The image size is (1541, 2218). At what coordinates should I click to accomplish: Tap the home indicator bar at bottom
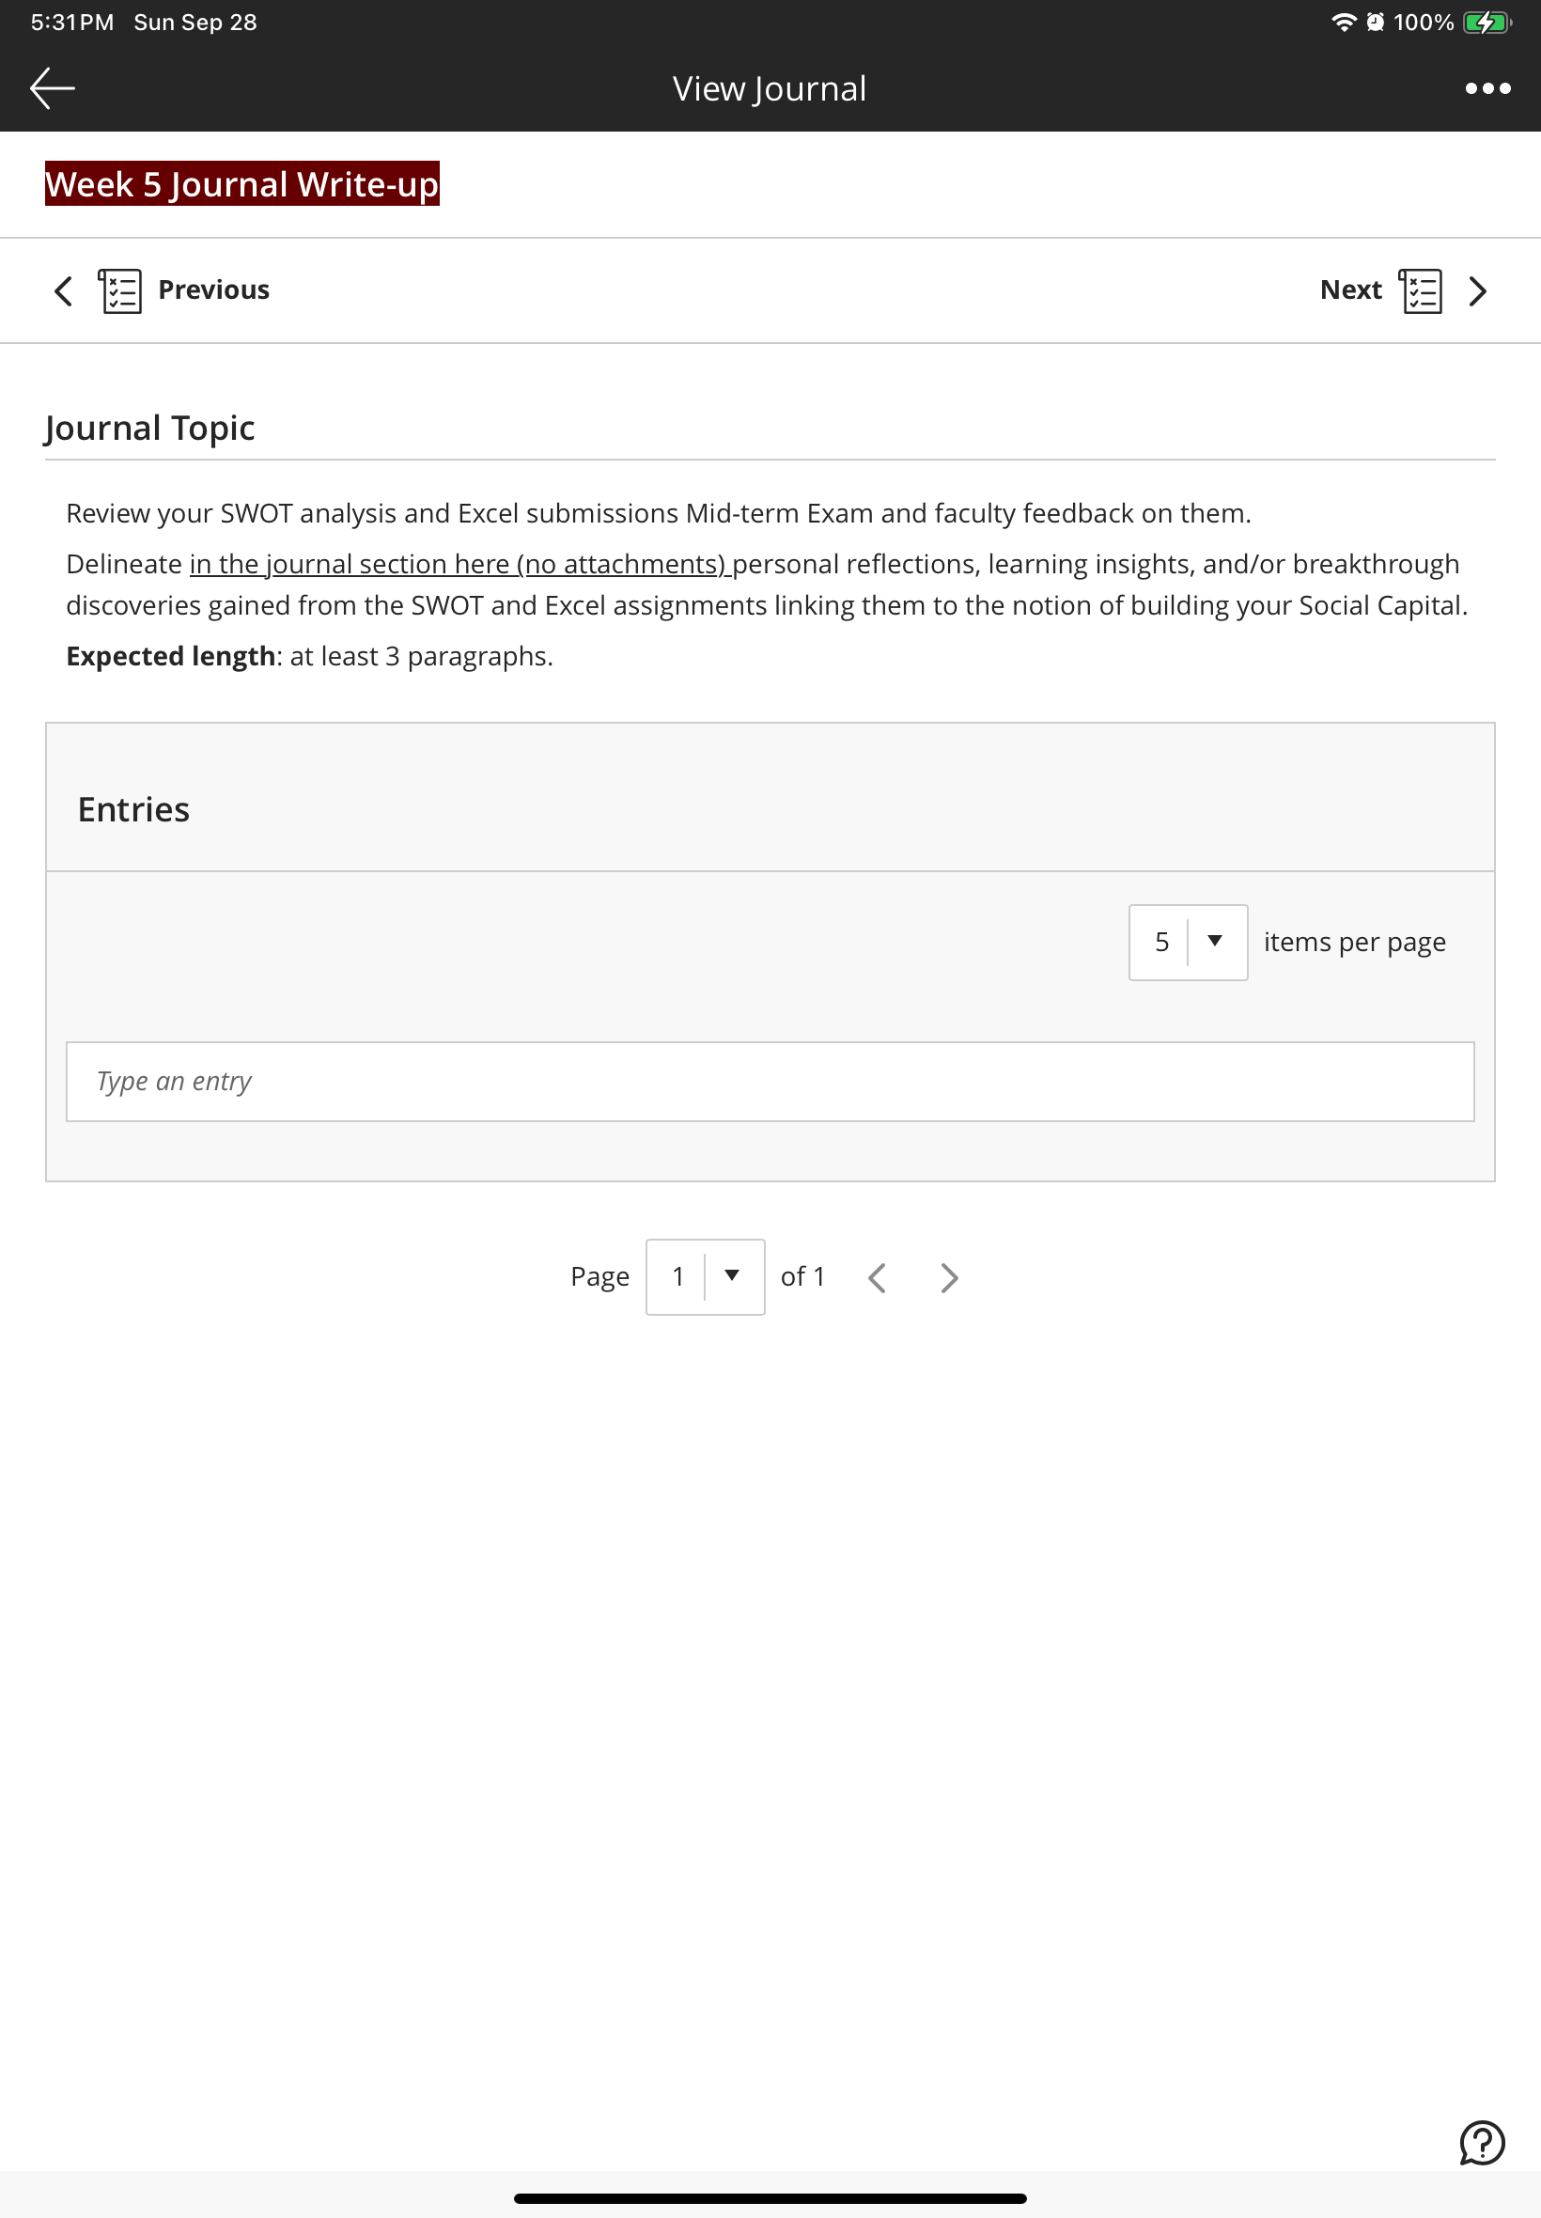pos(770,2197)
